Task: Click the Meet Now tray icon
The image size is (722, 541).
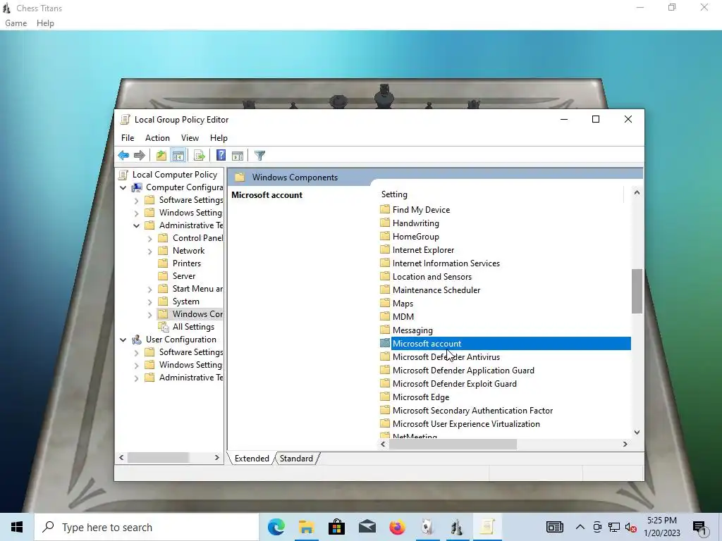Action: pos(597,527)
